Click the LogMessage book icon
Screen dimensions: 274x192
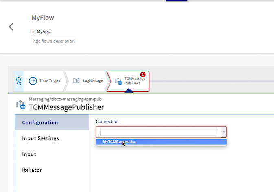(77, 81)
